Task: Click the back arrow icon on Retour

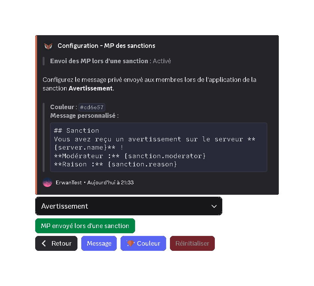Action: coord(44,243)
